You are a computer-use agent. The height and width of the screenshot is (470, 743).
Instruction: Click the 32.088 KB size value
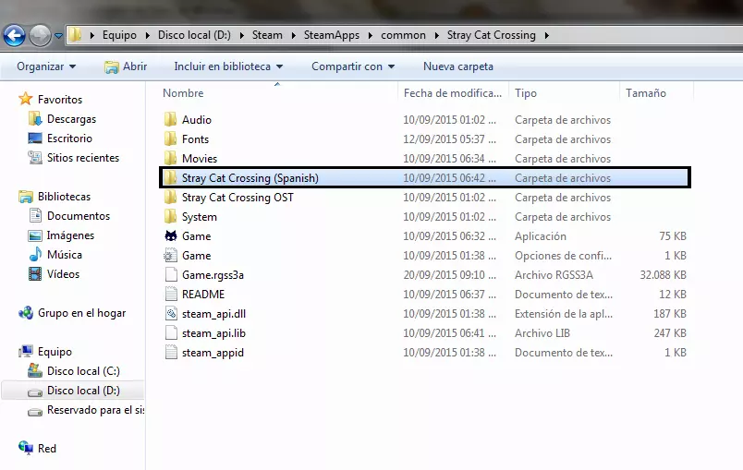pyautogui.click(x=663, y=275)
